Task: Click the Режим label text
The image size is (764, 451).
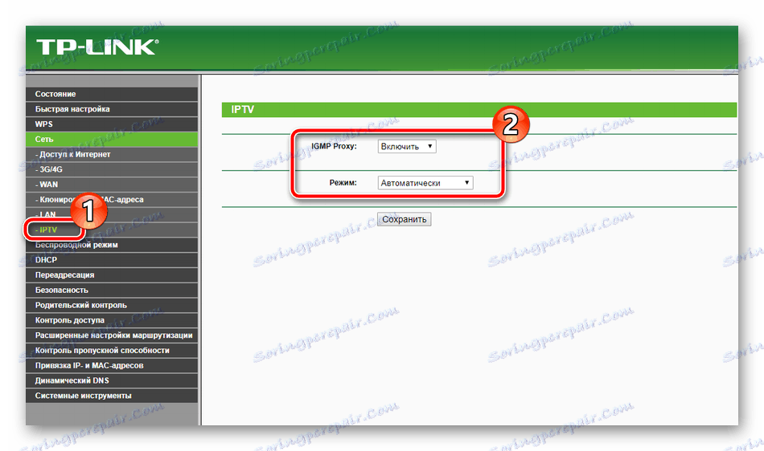Action: click(343, 183)
